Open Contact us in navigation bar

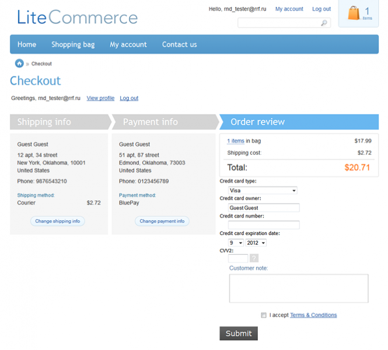[x=179, y=44]
